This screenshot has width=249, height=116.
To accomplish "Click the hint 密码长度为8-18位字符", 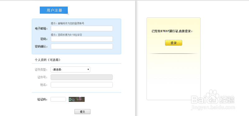I will [70, 35].
